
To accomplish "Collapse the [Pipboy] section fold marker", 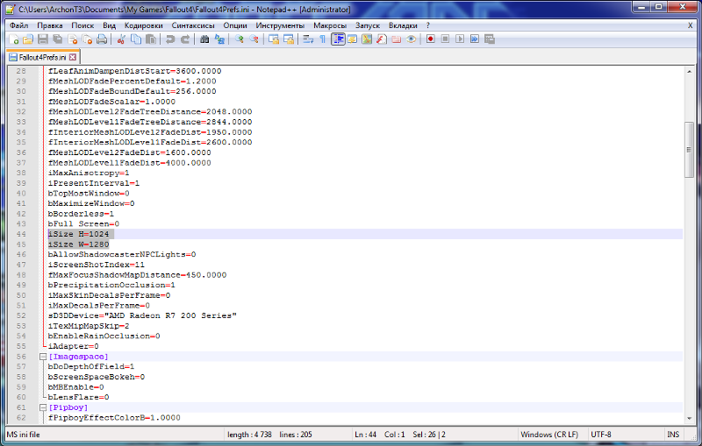I will (43, 407).
